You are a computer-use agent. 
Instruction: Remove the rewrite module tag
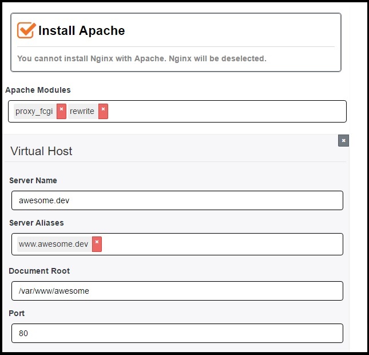[103, 111]
